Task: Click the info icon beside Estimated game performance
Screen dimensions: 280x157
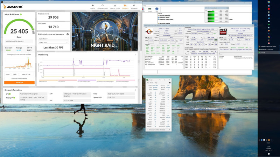Action: click(68, 34)
